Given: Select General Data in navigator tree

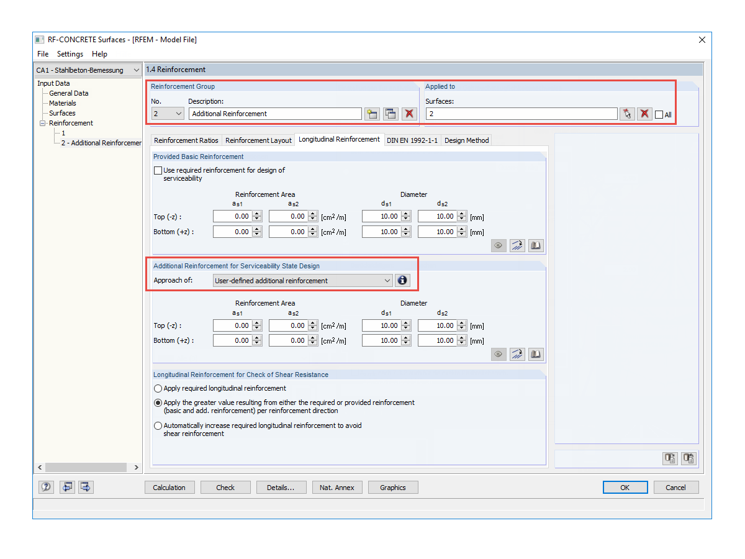Looking at the screenshot, I should point(69,93).
